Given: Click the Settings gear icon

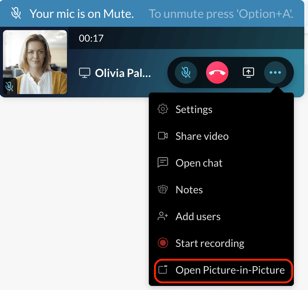Looking at the screenshot, I should [x=163, y=109].
